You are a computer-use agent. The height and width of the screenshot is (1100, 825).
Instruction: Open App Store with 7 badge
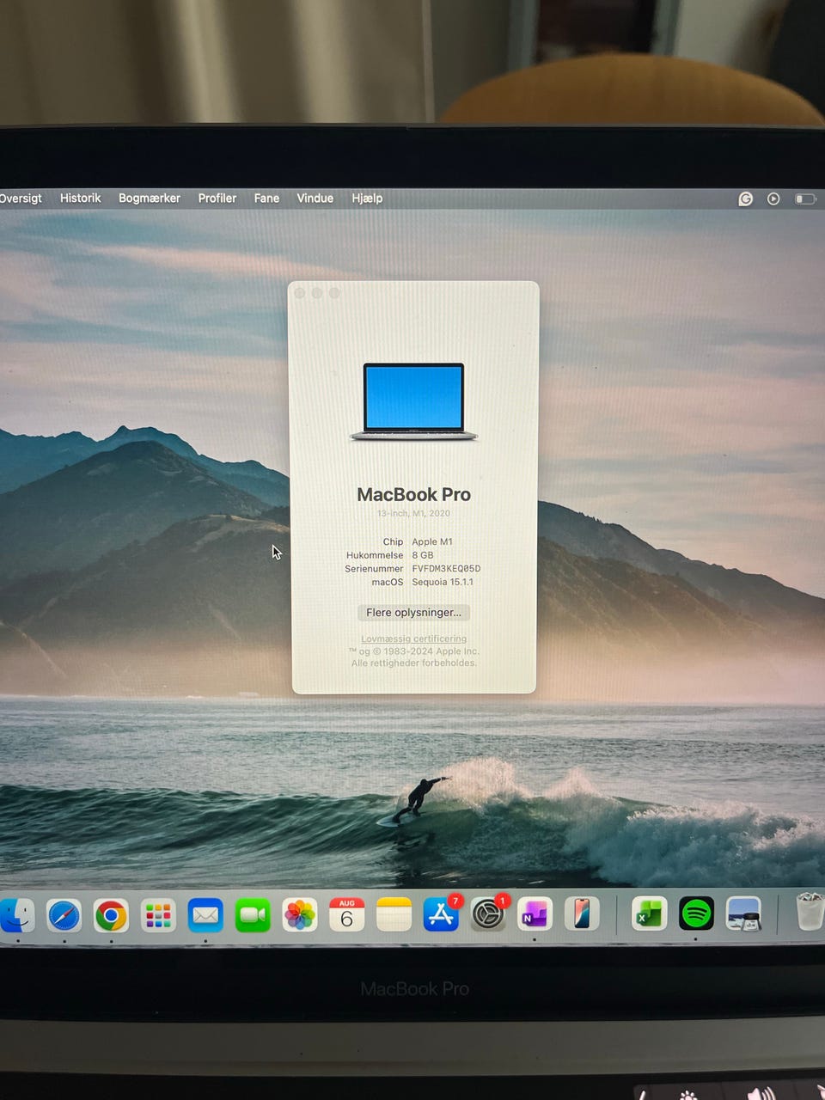(x=441, y=915)
